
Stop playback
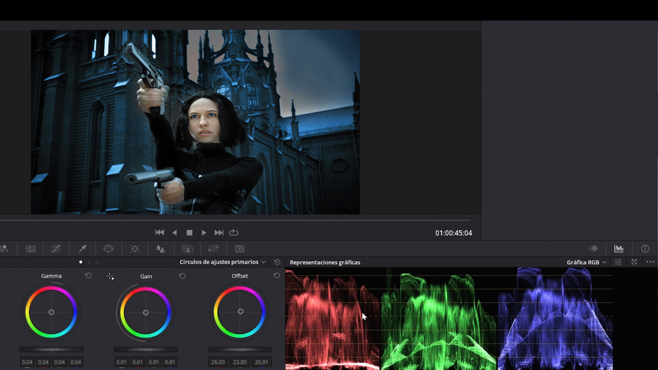tap(189, 233)
